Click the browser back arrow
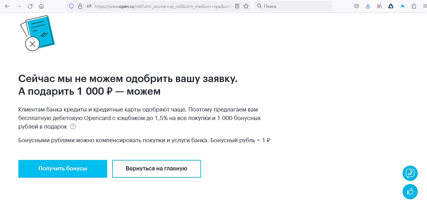The image size is (427, 210). [7, 6]
